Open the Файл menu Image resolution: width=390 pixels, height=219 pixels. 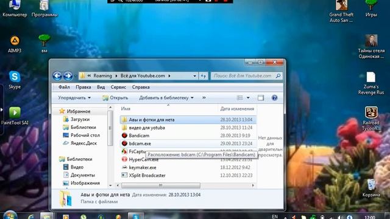pyautogui.click(x=64, y=87)
